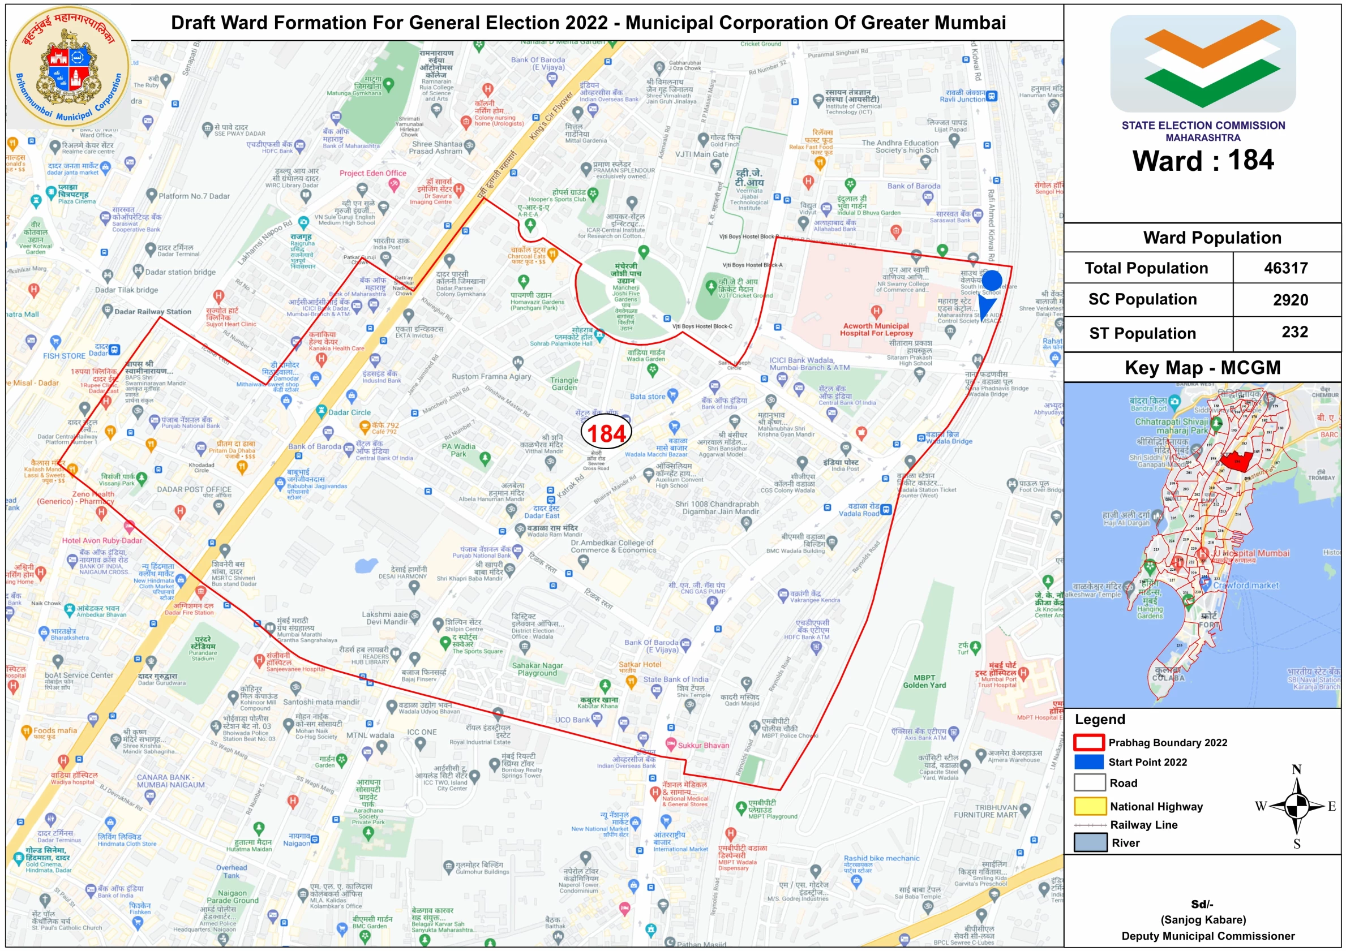Viewport: 1346px width, 951px height.
Task: Click the blue start point circle marker
Action: (991, 281)
